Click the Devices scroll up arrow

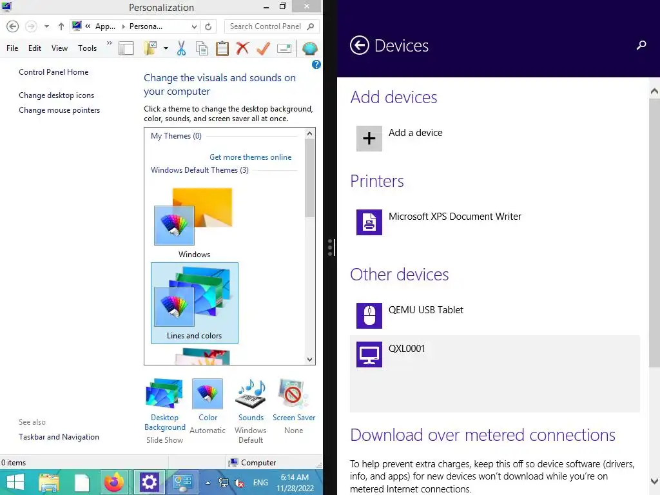[654, 91]
